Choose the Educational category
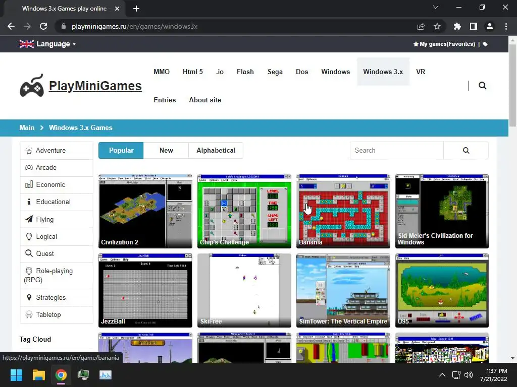The width and height of the screenshot is (517, 387). (x=57, y=202)
